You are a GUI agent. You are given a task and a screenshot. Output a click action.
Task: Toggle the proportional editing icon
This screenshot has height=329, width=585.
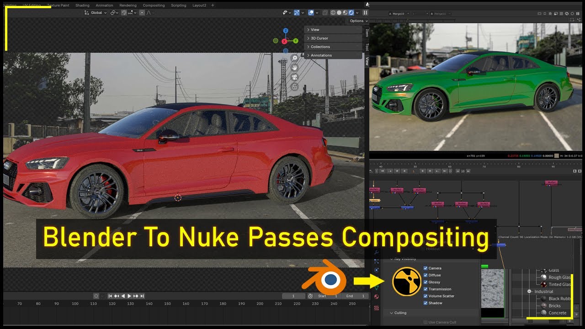point(142,13)
